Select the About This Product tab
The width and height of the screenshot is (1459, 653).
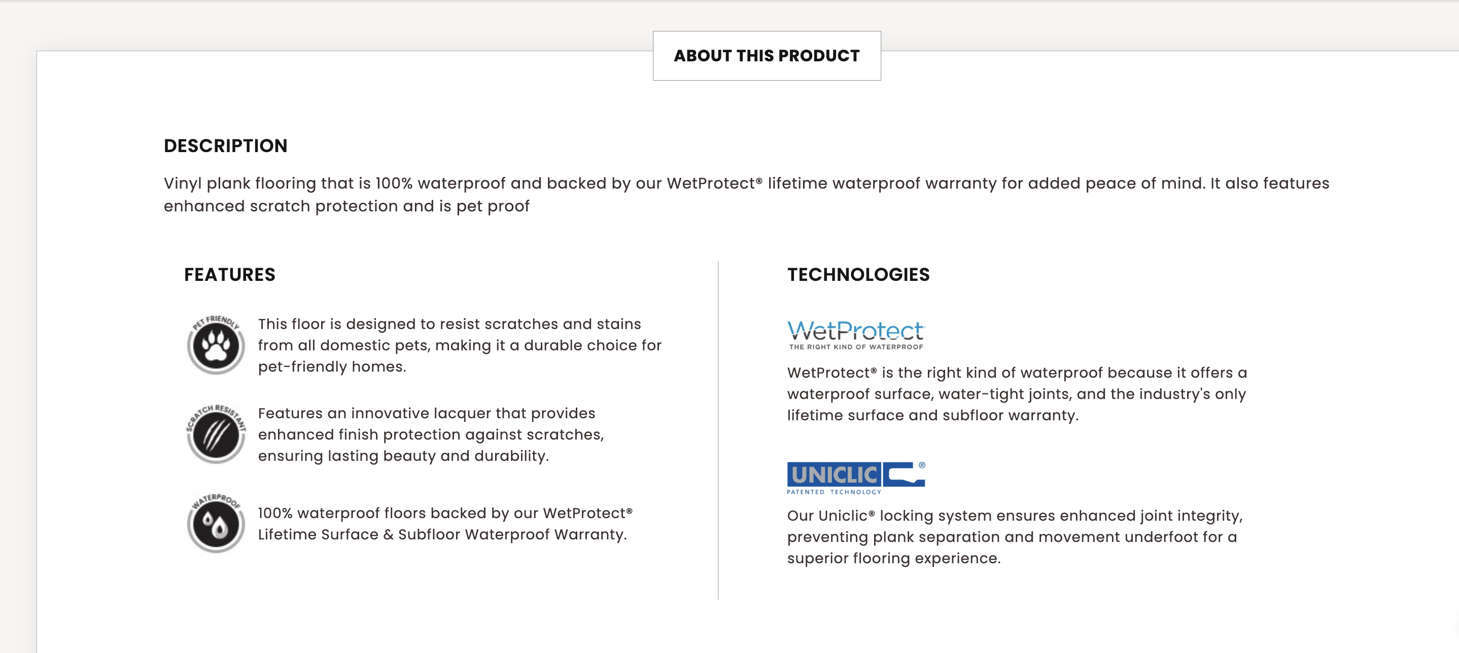pos(767,55)
